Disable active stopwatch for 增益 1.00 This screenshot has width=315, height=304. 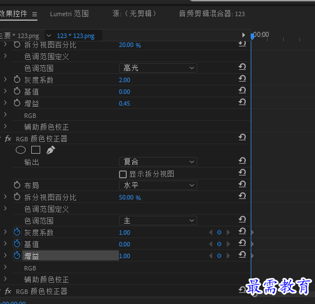tap(17, 255)
